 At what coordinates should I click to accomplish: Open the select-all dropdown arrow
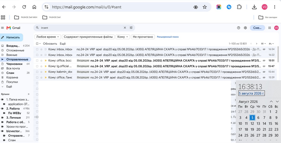tap(40, 44)
